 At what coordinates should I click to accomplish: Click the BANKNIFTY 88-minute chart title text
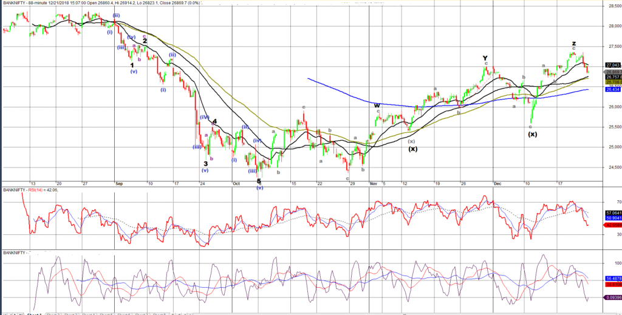(x=101, y=3)
